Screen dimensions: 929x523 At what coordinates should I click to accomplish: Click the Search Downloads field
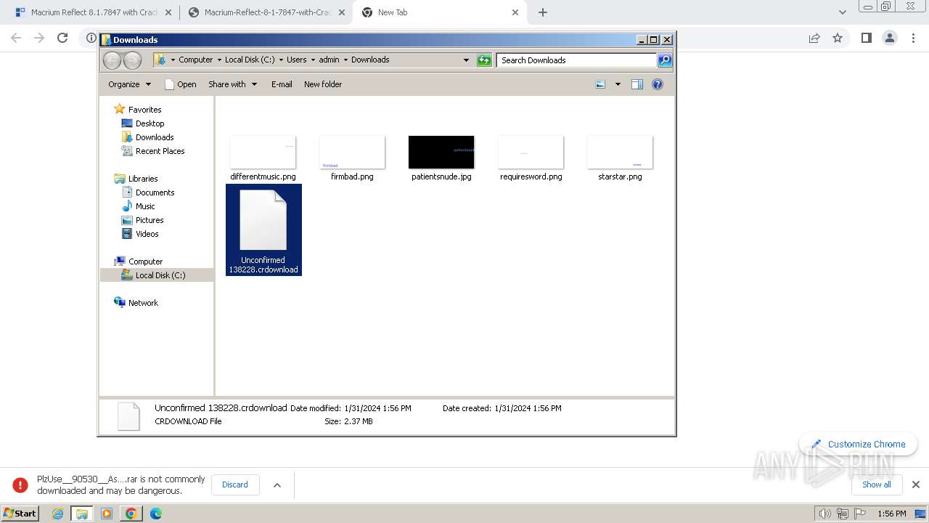[578, 60]
